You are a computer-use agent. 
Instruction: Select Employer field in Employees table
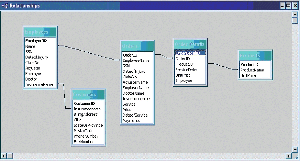[x=40, y=74]
